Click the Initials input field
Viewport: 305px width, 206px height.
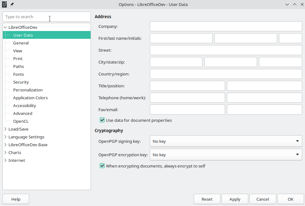(x=290, y=38)
